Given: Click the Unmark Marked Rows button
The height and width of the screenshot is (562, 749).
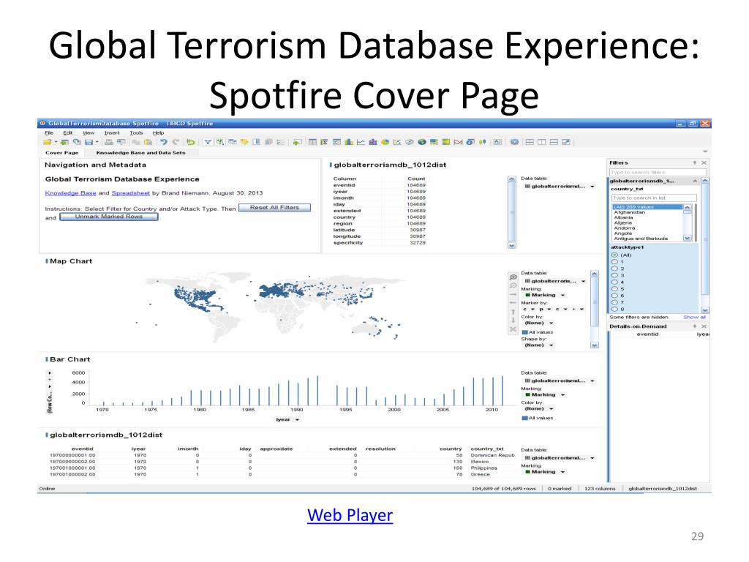Looking at the screenshot, I should [x=108, y=217].
